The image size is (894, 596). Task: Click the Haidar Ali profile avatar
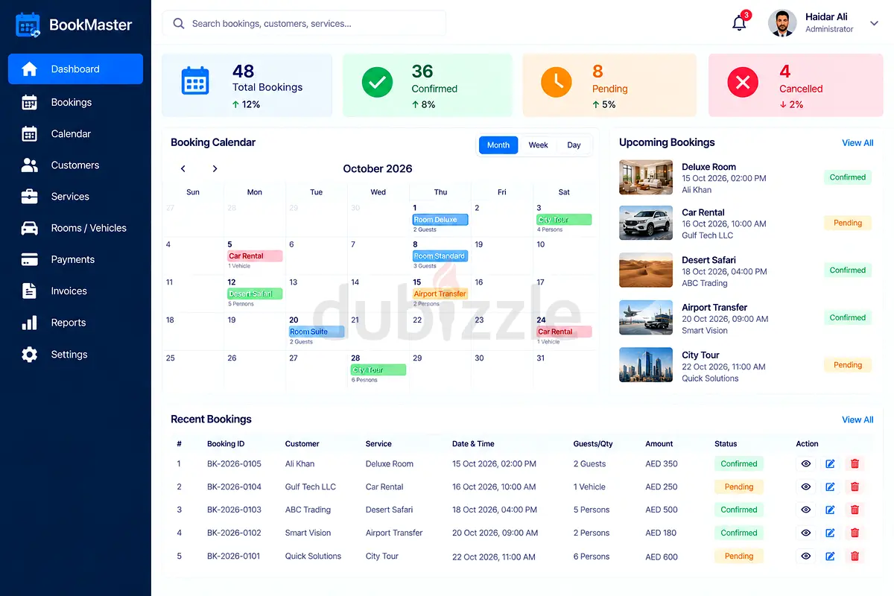click(782, 23)
